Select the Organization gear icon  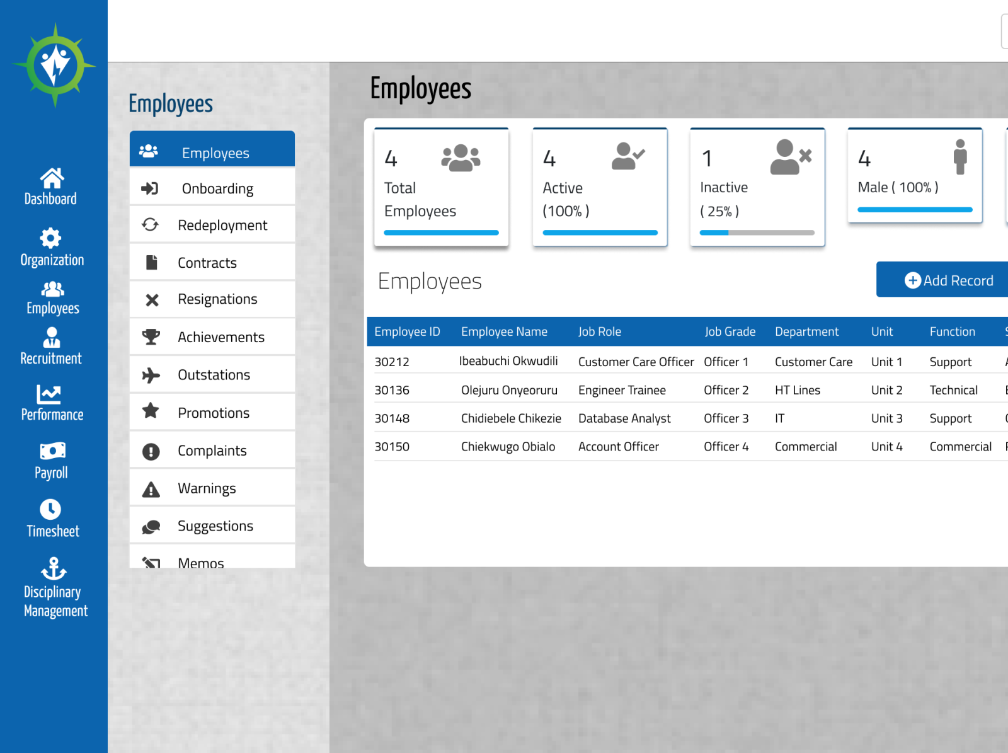coord(50,239)
